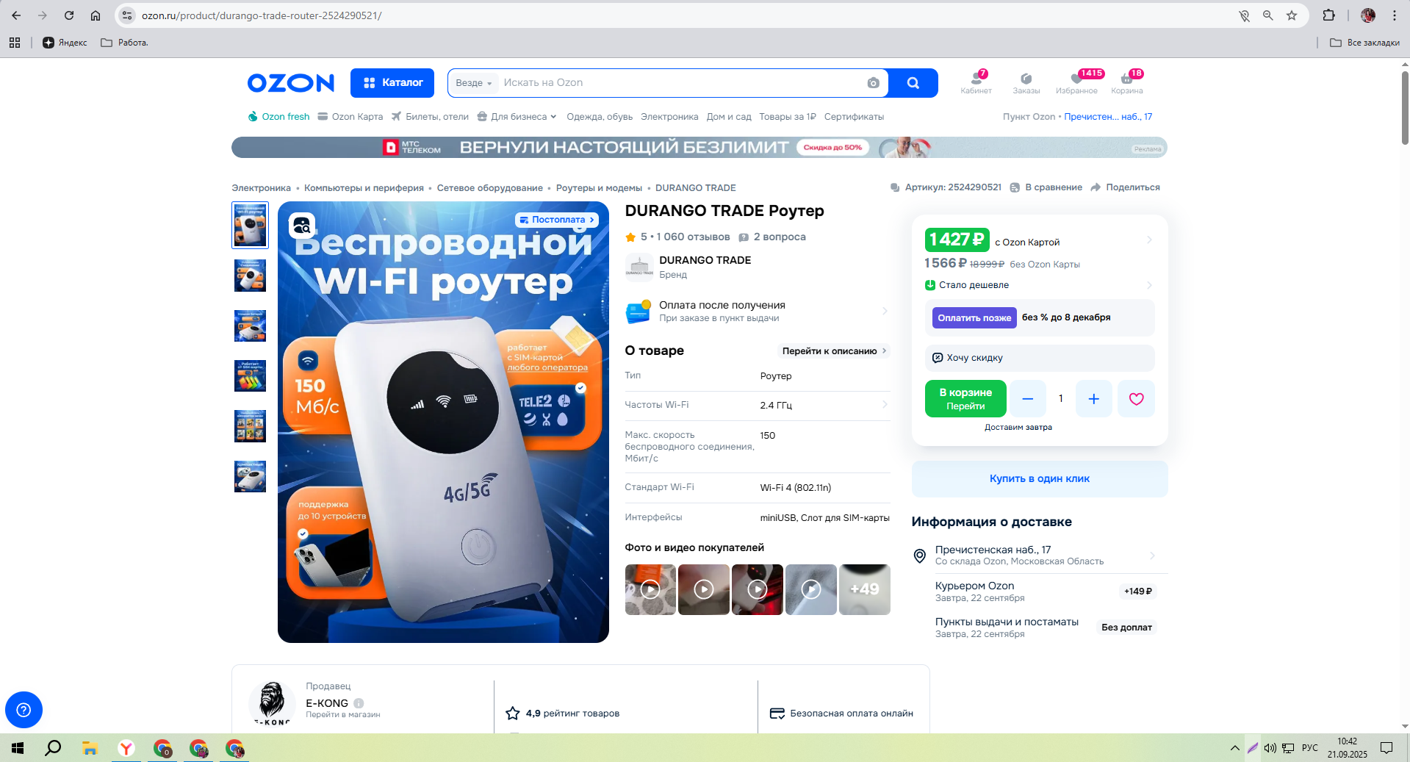Click the blue search magnifier button
Viewport: 1410px width, 762px height.
click(913, 83)
